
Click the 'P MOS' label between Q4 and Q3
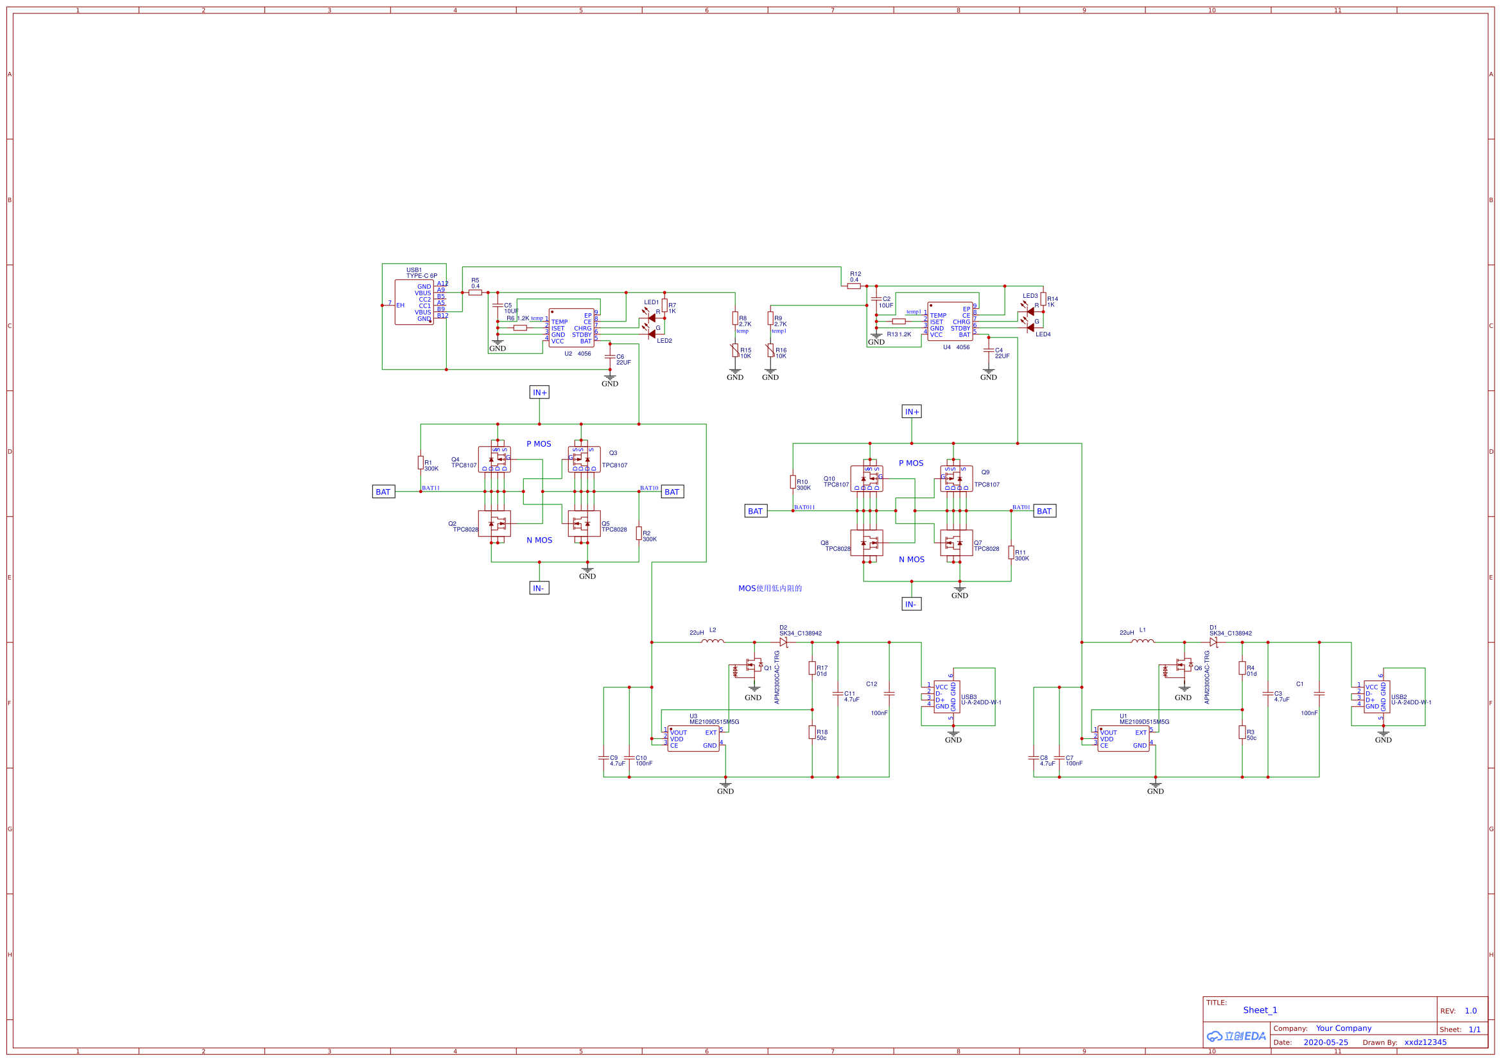[x=539, y=444]
